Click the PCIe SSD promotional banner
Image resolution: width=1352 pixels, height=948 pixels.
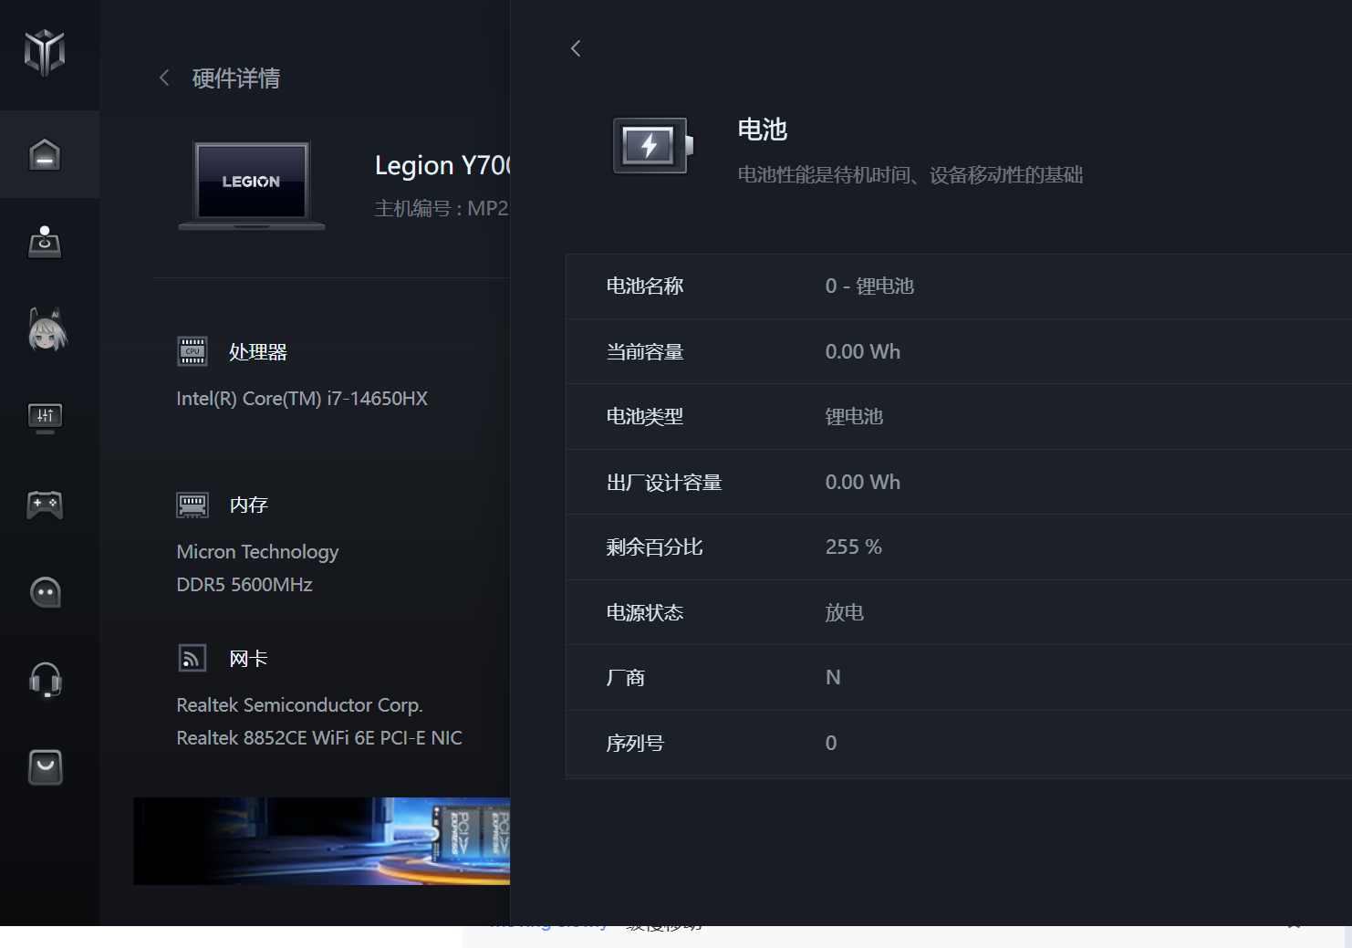[x=322, y=841]
